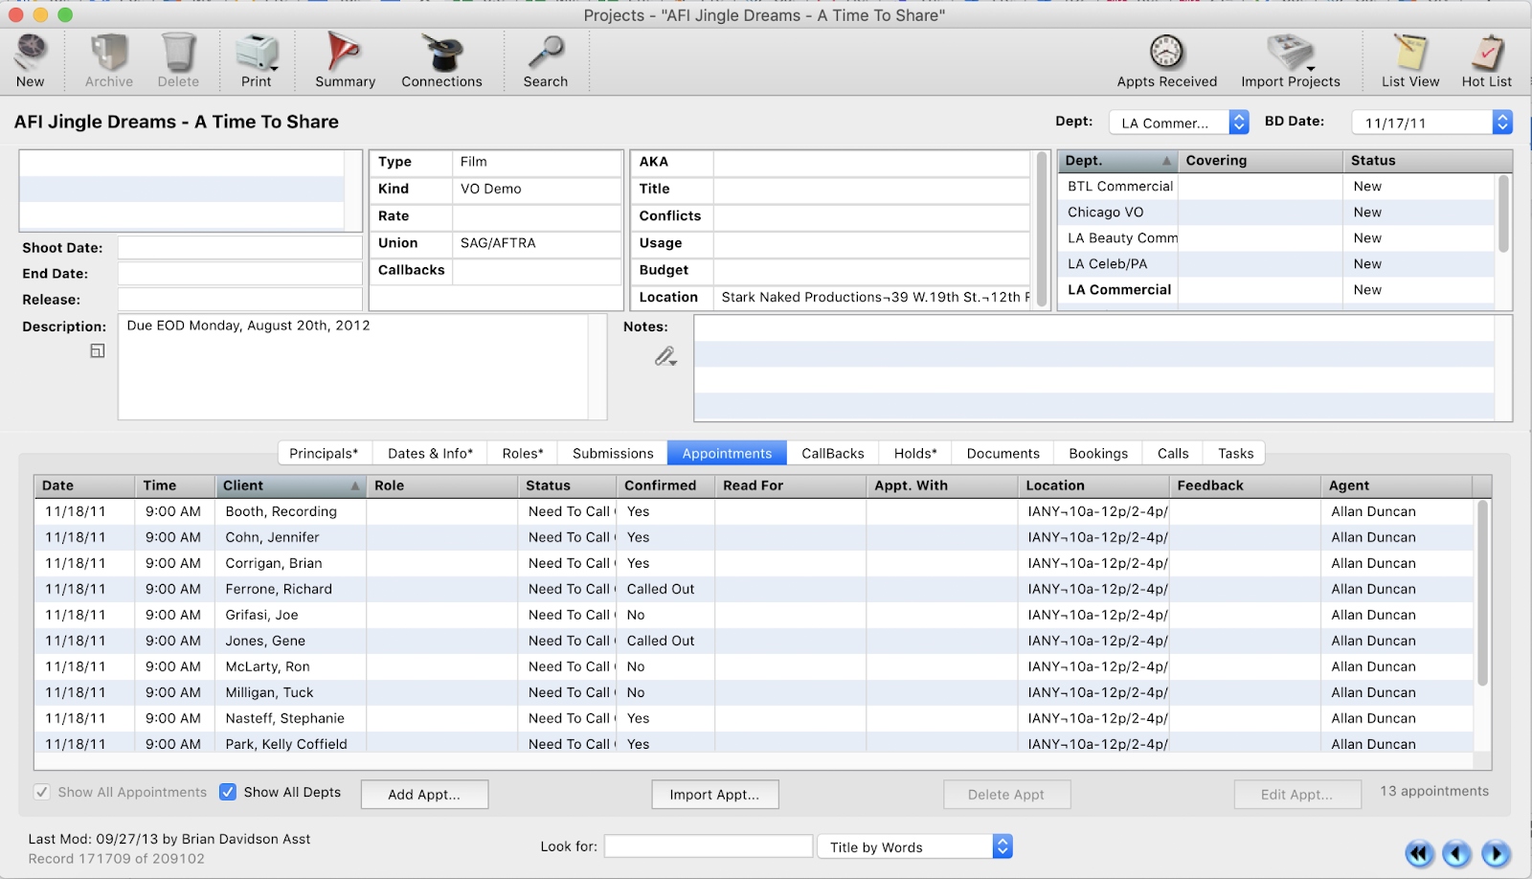Open Appts Received clock icon
Image resolution: width=1532 pixels, height=879 pixels.
(1166, 53)
